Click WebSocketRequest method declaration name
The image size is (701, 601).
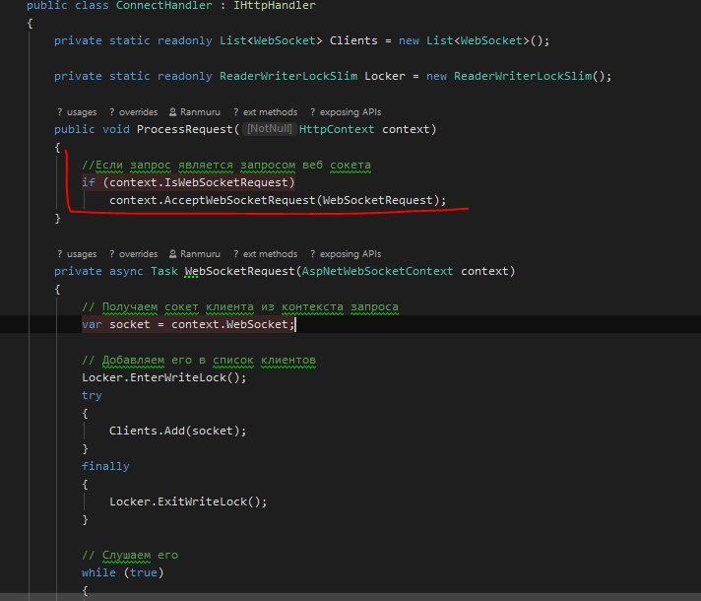239,271
